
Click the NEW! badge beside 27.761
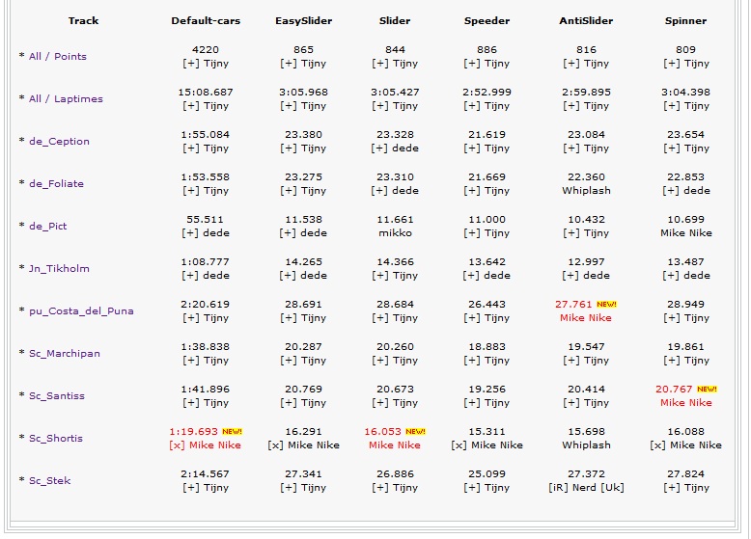click(606, 305)
